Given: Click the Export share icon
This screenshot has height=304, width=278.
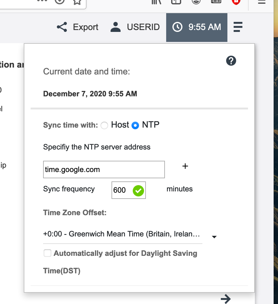Looking at the screenshot, I should (62, 27).
